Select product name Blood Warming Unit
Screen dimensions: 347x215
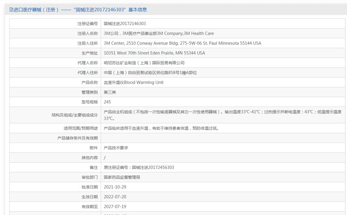134,82
